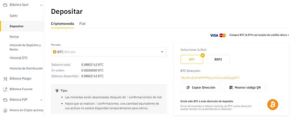Viewport: 296px width, 118px height.
Task: Open the Moneda BTC Bitcoin dropdown
Action: coord(109,52)
